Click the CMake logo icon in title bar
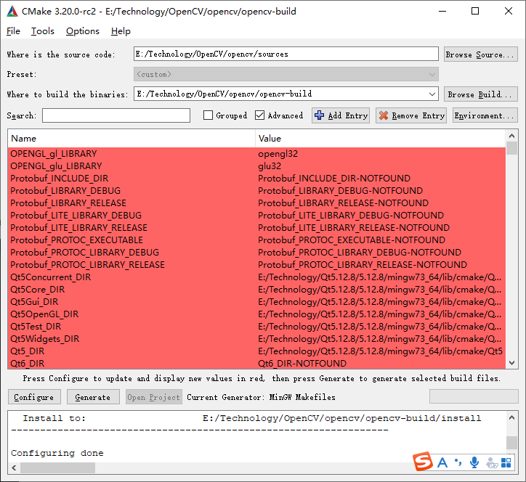The height and width of the screenshot is (482, 526). (x=12, y=12)
